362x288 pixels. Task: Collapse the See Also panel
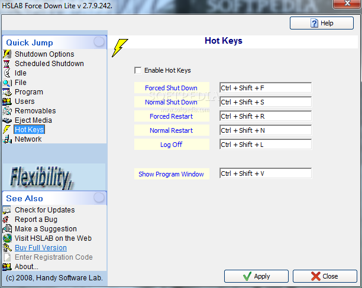[x=99, y=198]
